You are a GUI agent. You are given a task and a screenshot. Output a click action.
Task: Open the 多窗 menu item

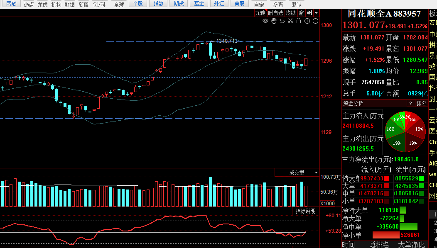(278, 5)
